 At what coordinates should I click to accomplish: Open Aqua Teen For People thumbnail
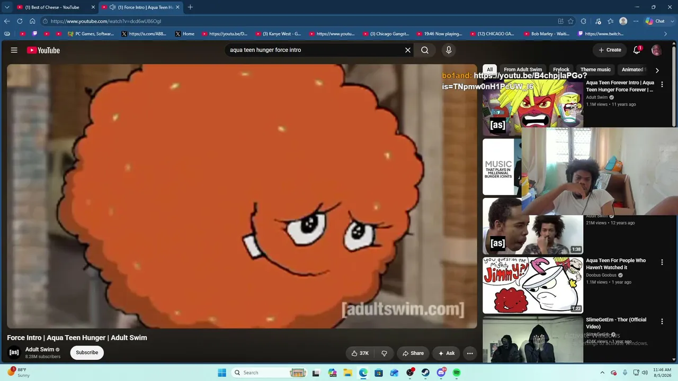click(x=533, y=285)
